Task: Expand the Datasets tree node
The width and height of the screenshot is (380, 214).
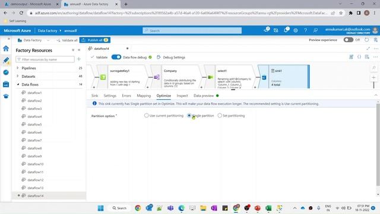Action: 18,76
